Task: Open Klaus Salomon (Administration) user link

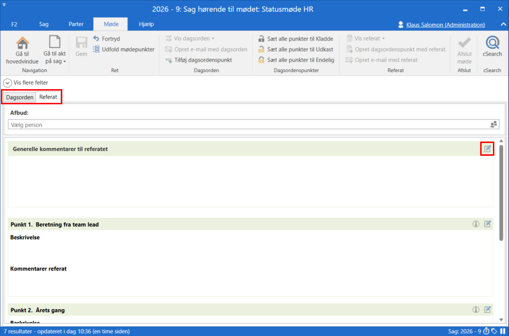Action: (445, 25)
